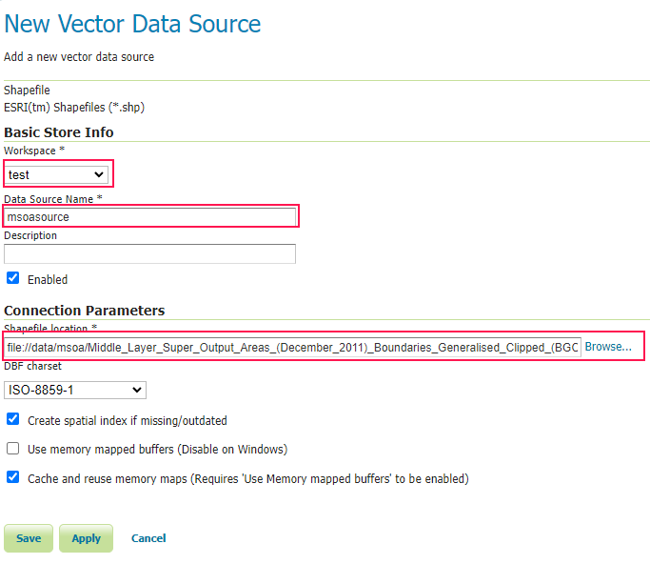Screen dimensions: 650x564
Task: Click the Workspace dropdown chevron arrow
Action: pyautogui.click(x=99, y=174)
